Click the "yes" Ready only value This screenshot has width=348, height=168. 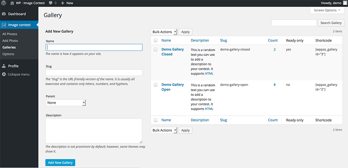click(x=288, y=50)
